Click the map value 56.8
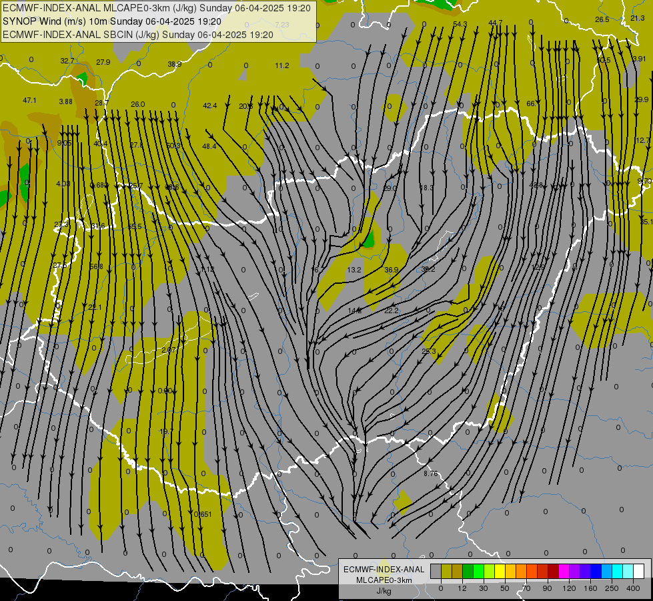 coord(96,266)
